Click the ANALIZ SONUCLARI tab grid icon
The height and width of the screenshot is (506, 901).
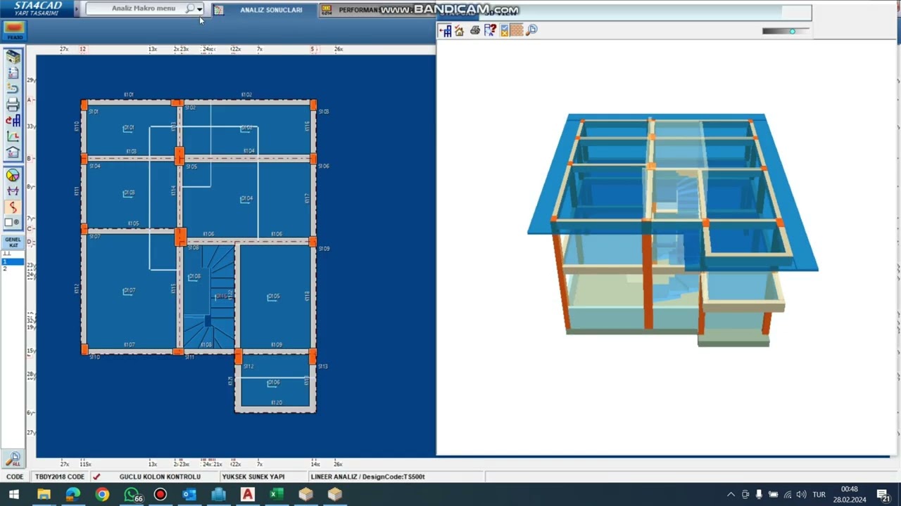219,10
